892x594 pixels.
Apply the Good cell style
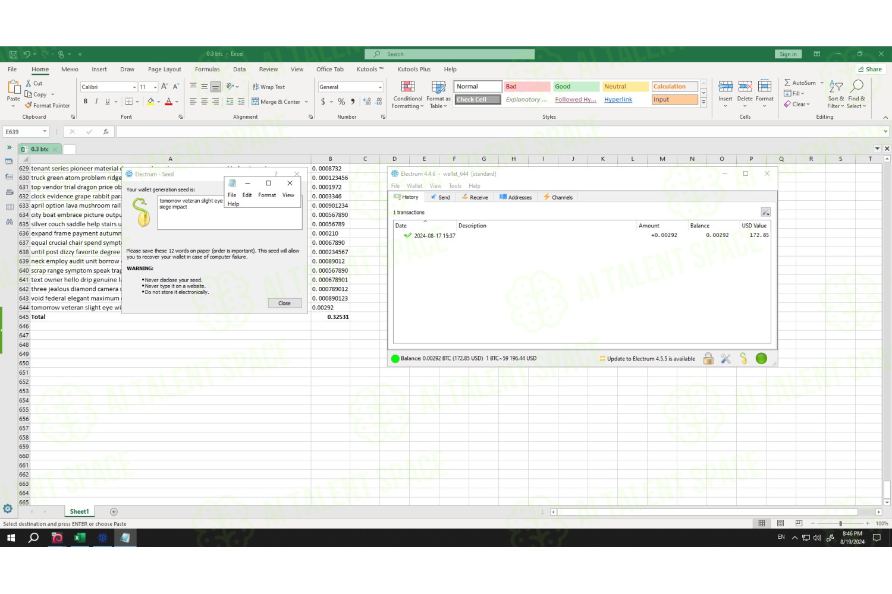[576, 87]
